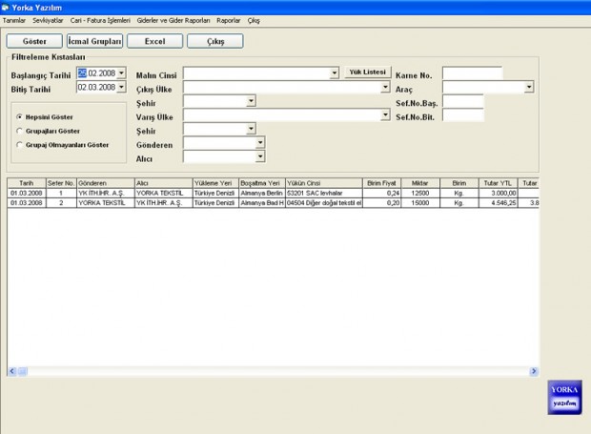
Task: Expand the Başlangıç Tarihi date picker
Action: click(121, 73)
